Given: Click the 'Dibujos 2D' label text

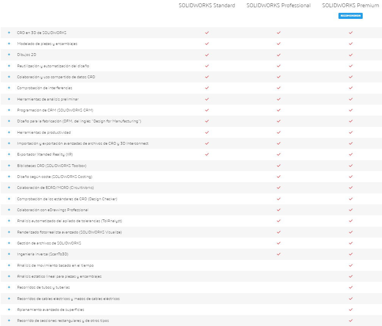Looking at the screenshot, I should pos(27,55).
